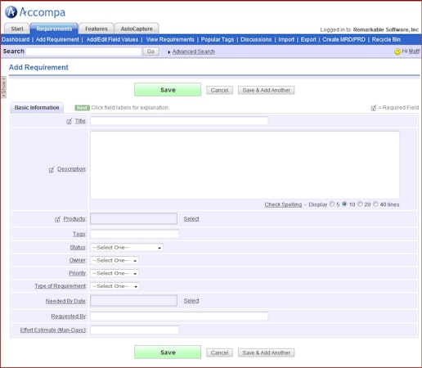422x368 pixels.
Task: Click the Check Spelling link
Action: [283, 204]
